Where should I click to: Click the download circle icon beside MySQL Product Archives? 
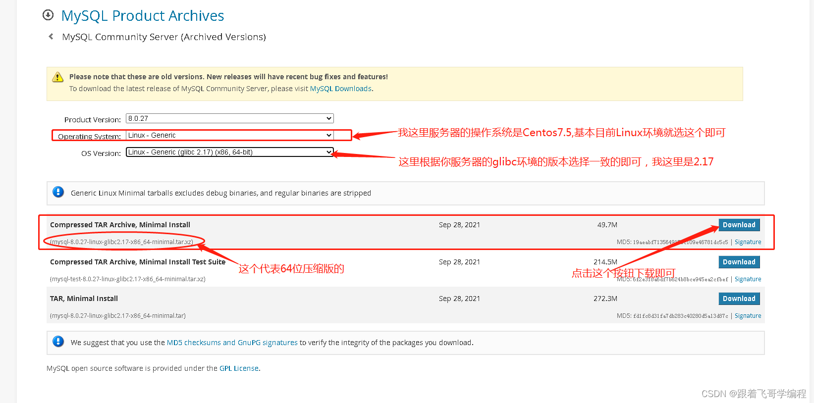(48, 15)
